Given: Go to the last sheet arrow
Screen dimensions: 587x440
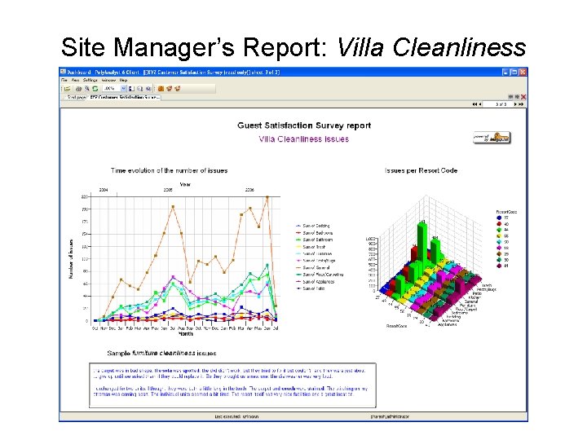Looking at the screenshot, I should (x=521, y=104).
